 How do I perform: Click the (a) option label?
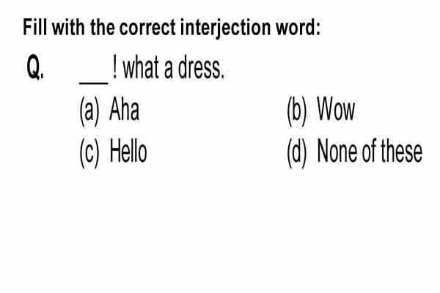(89, 111)
